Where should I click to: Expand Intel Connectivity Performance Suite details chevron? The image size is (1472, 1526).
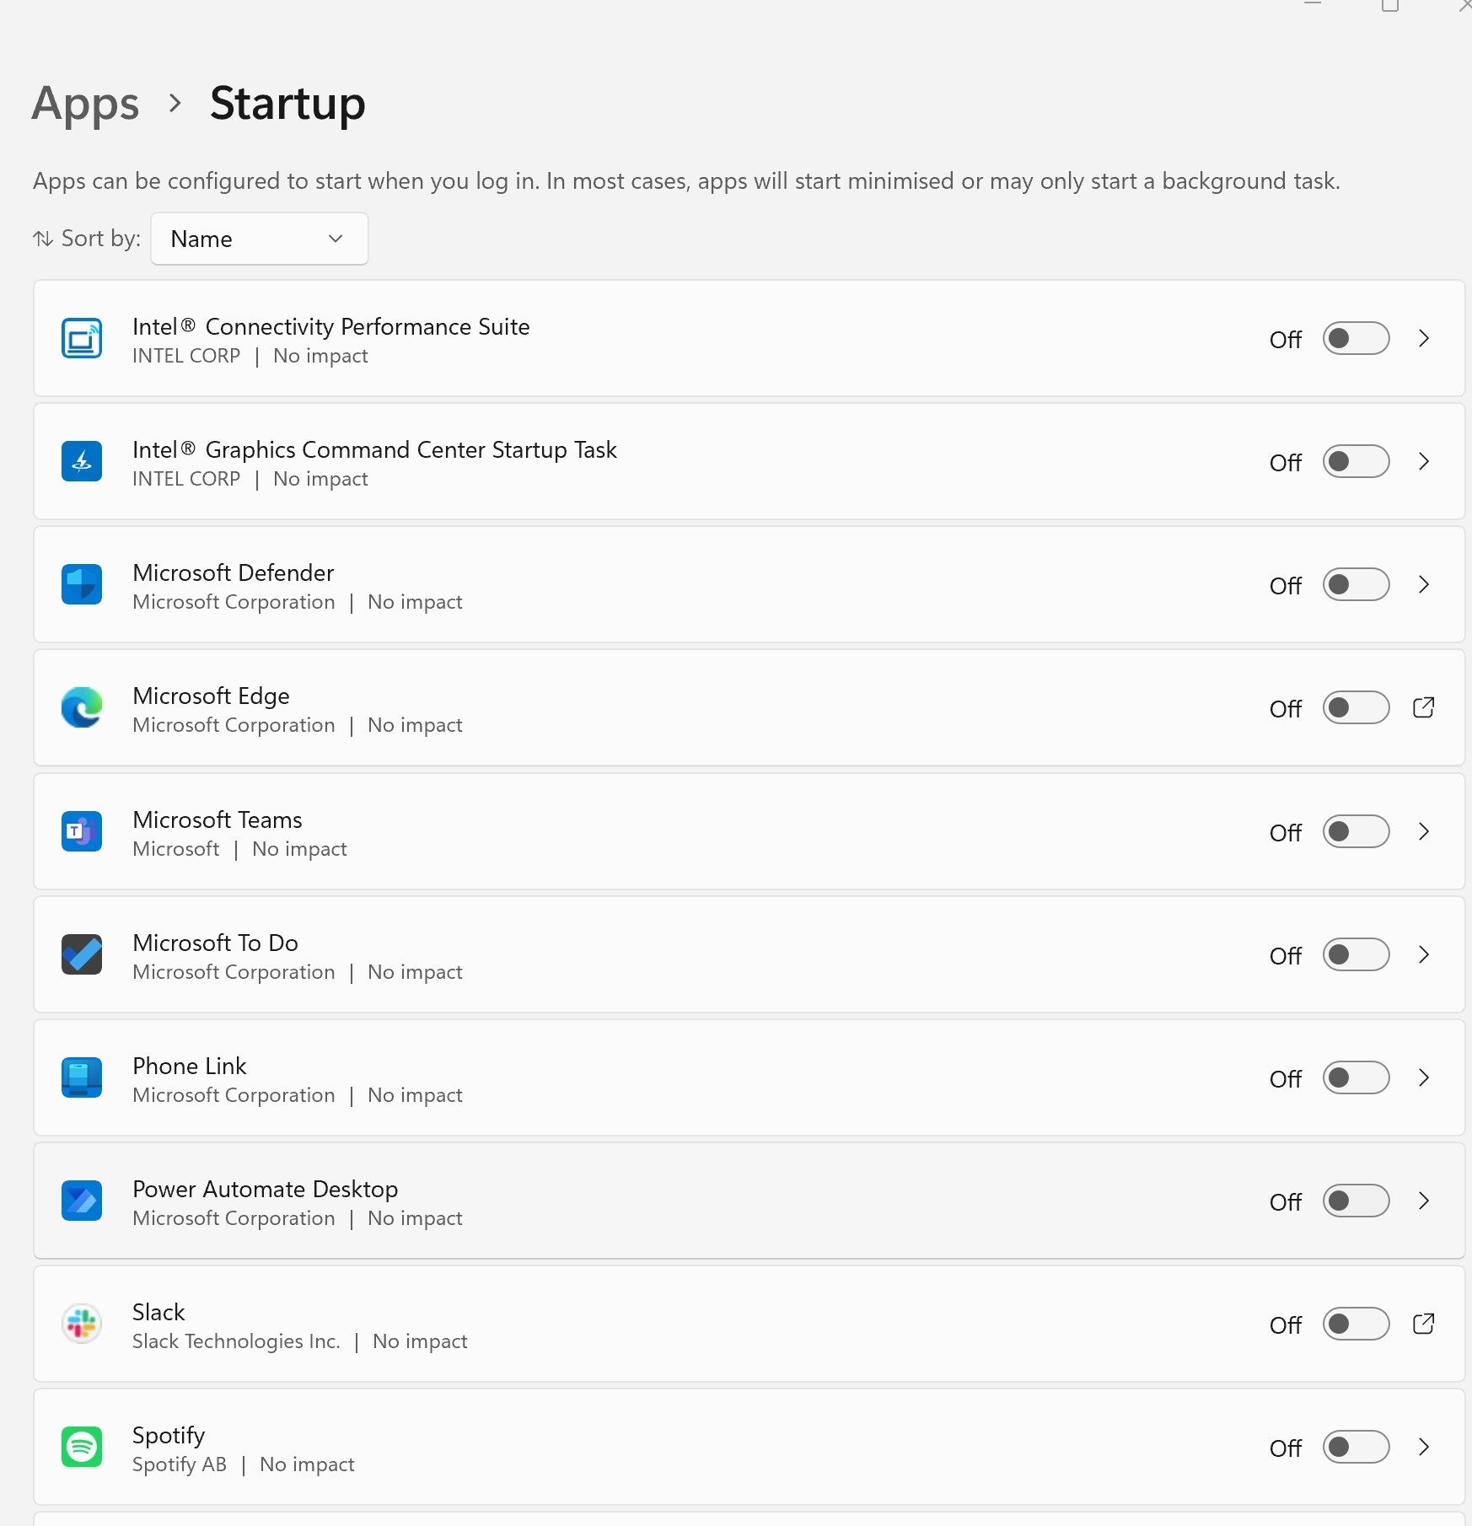pos(1424,338)
